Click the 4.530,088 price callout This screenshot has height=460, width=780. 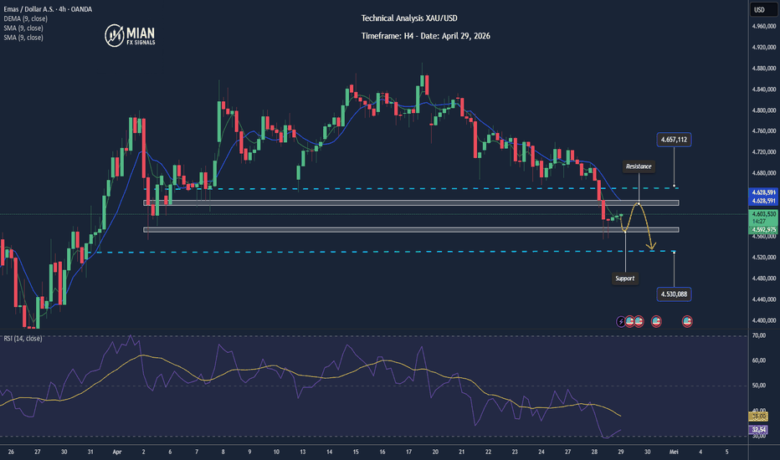pos(674,294)
